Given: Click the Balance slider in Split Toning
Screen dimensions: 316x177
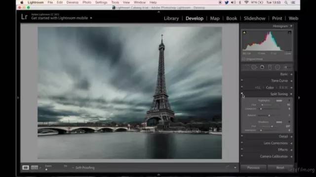Looking at the screenshot, I should click(269, 116).
